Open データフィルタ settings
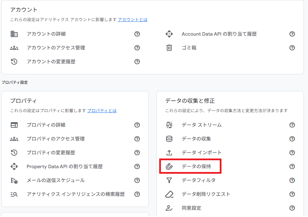 click(199, 180)
